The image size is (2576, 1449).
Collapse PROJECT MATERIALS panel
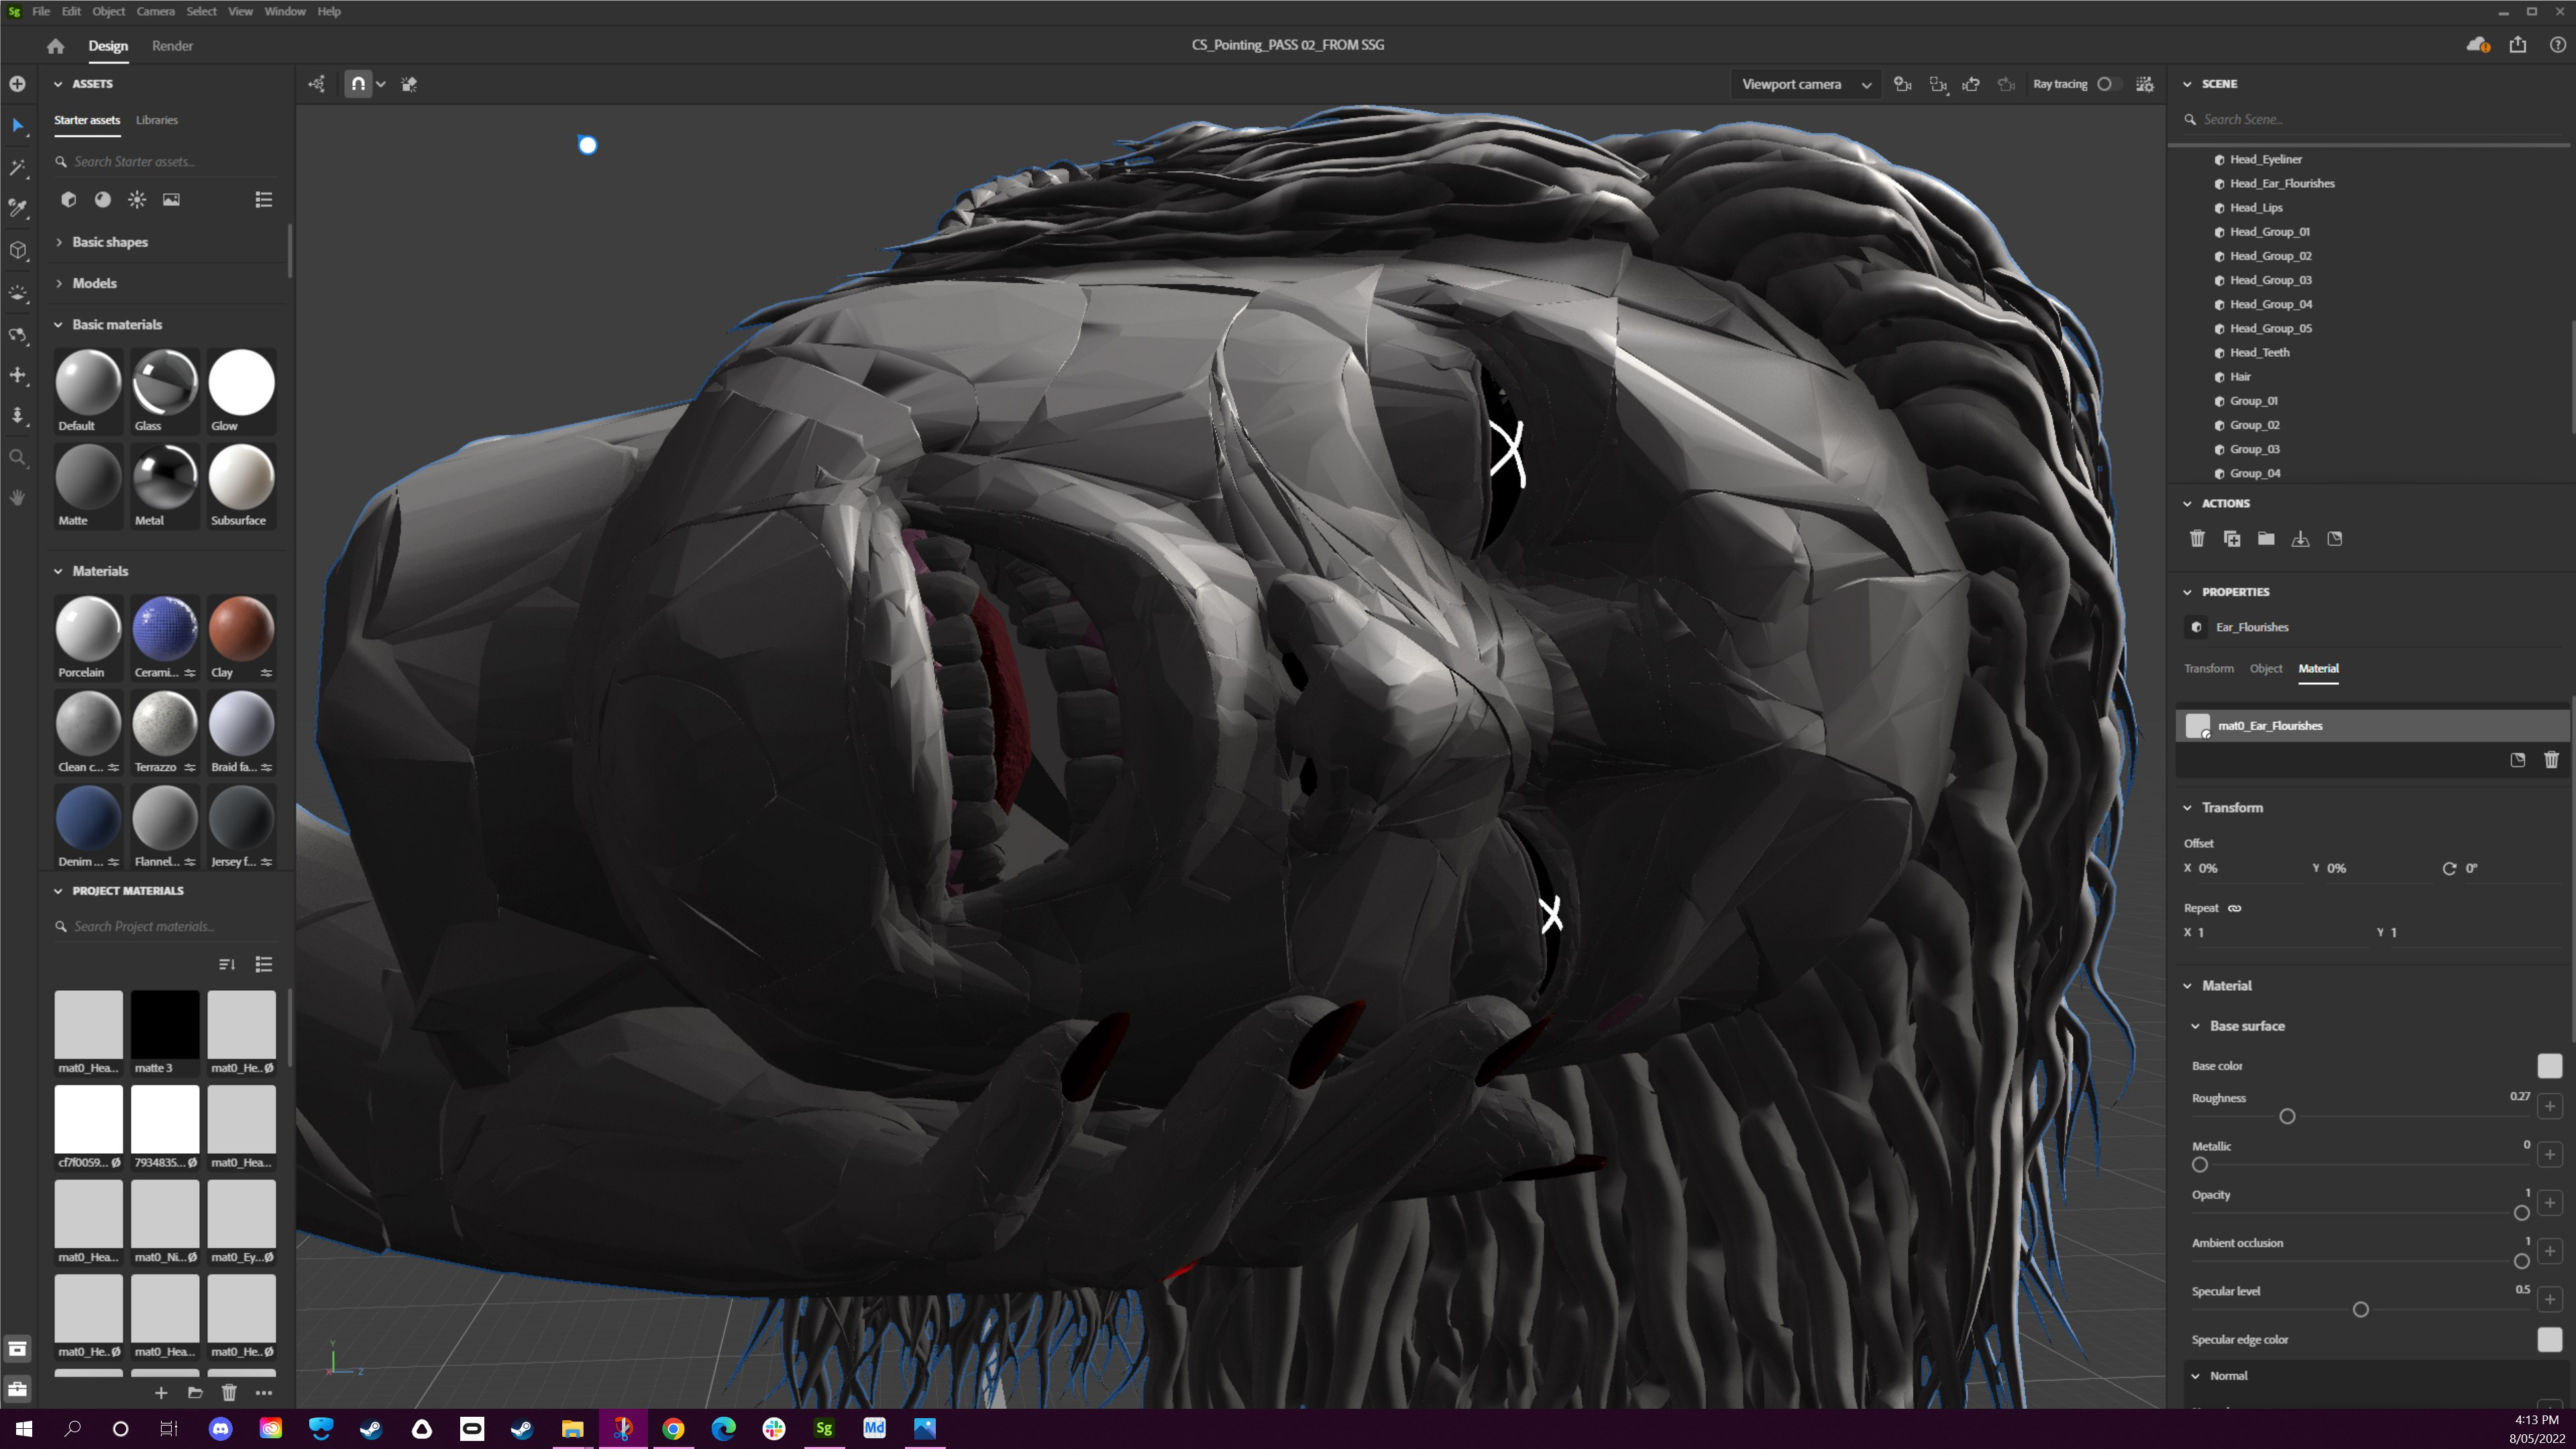(x=58, y=891)
